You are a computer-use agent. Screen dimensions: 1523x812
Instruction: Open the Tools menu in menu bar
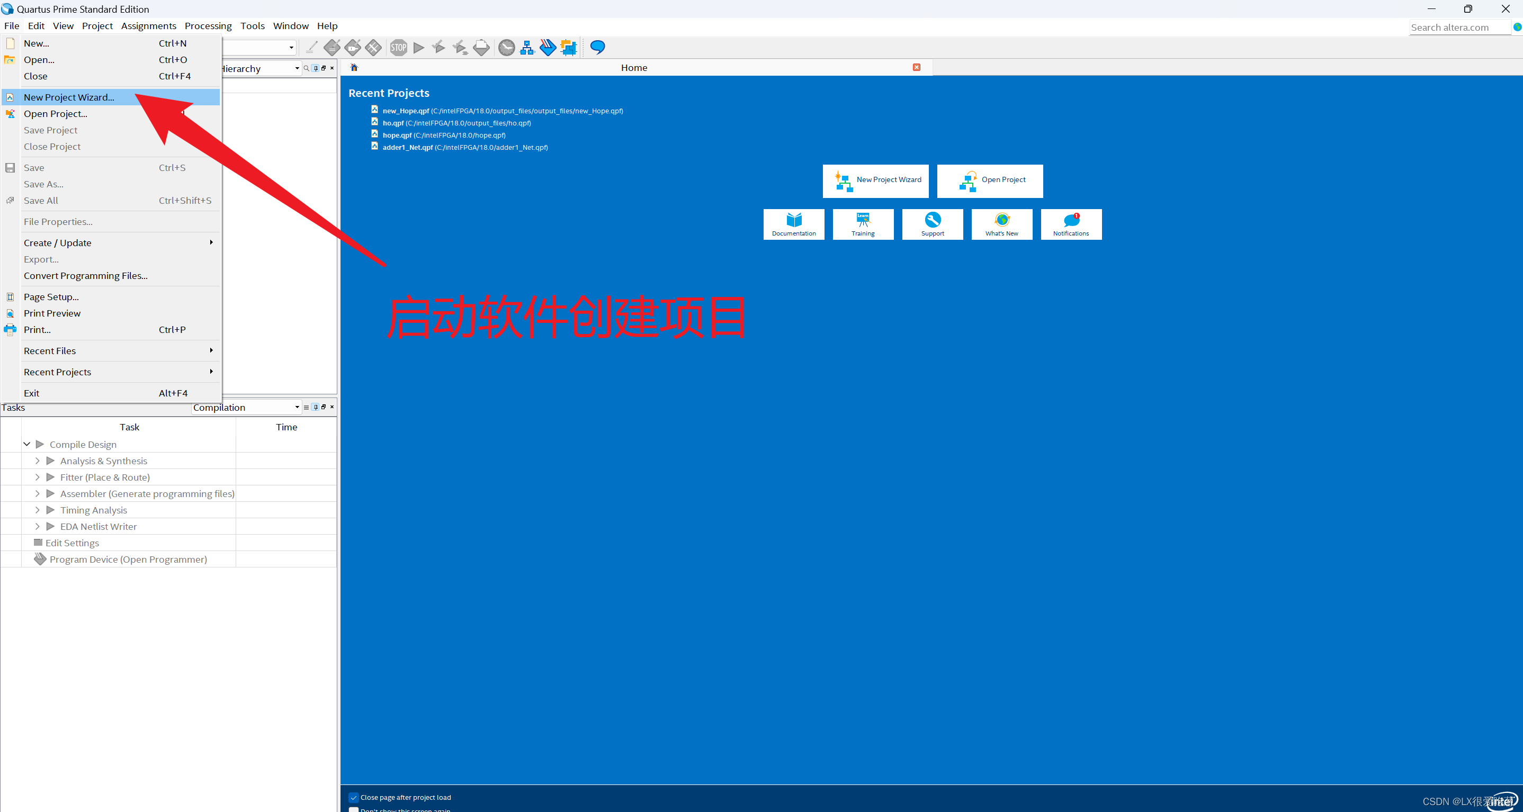(253, 25)
